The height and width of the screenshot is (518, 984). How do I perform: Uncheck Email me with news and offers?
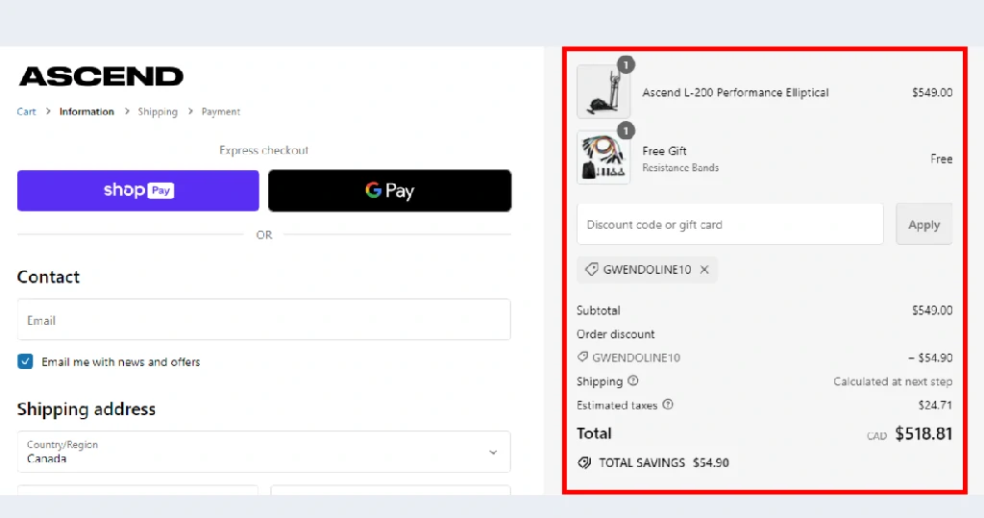pyautogui.click(x=25, y=361)
